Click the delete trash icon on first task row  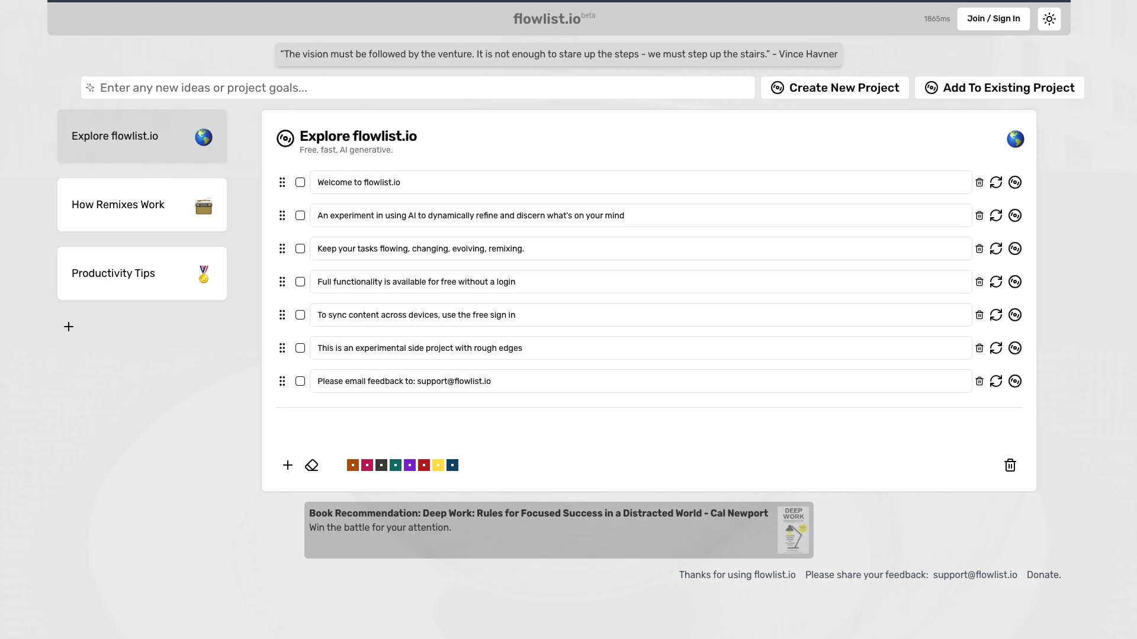979,182
